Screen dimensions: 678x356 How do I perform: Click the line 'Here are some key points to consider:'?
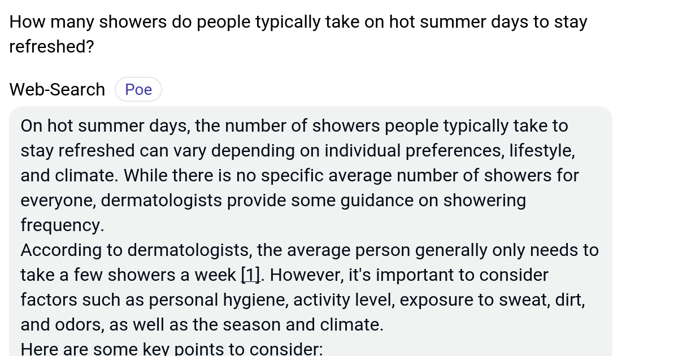tap(172, 349)
